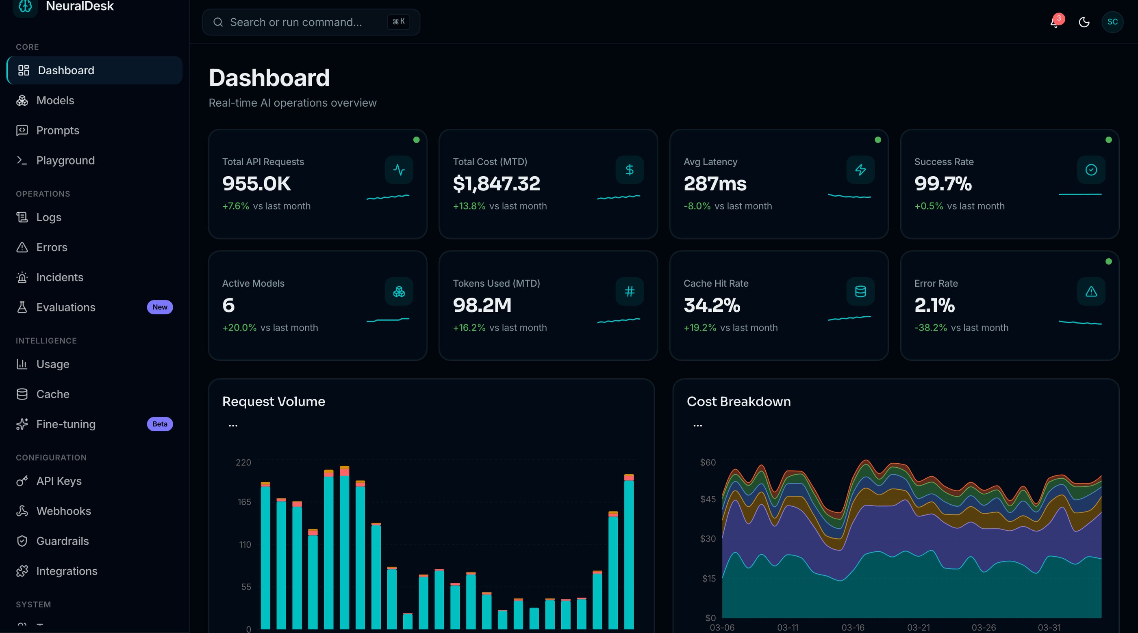Click the search or run command field

tap(311, 22)
